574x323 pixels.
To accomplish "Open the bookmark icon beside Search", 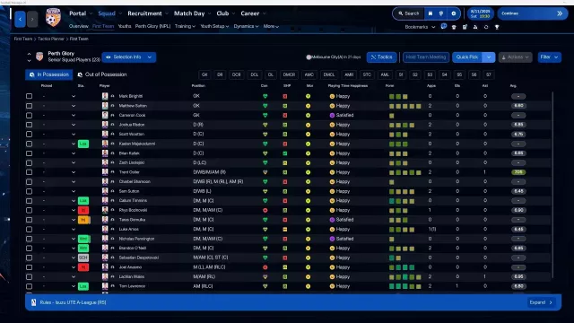I will point(430,13).
